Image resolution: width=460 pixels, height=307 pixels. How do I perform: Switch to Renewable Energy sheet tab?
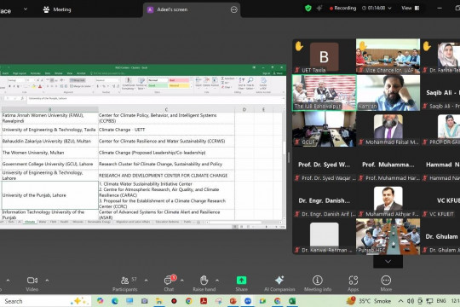tap(99, 222)
